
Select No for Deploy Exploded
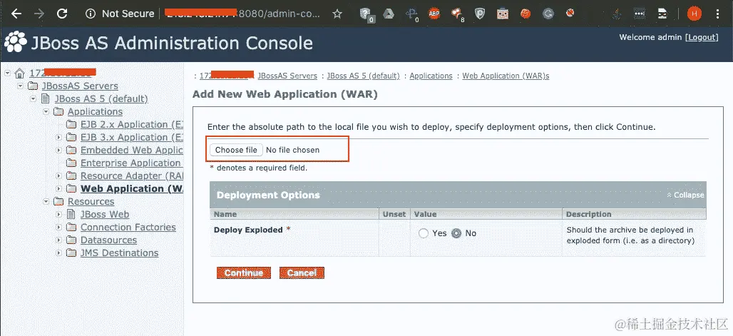coord(456,233)
